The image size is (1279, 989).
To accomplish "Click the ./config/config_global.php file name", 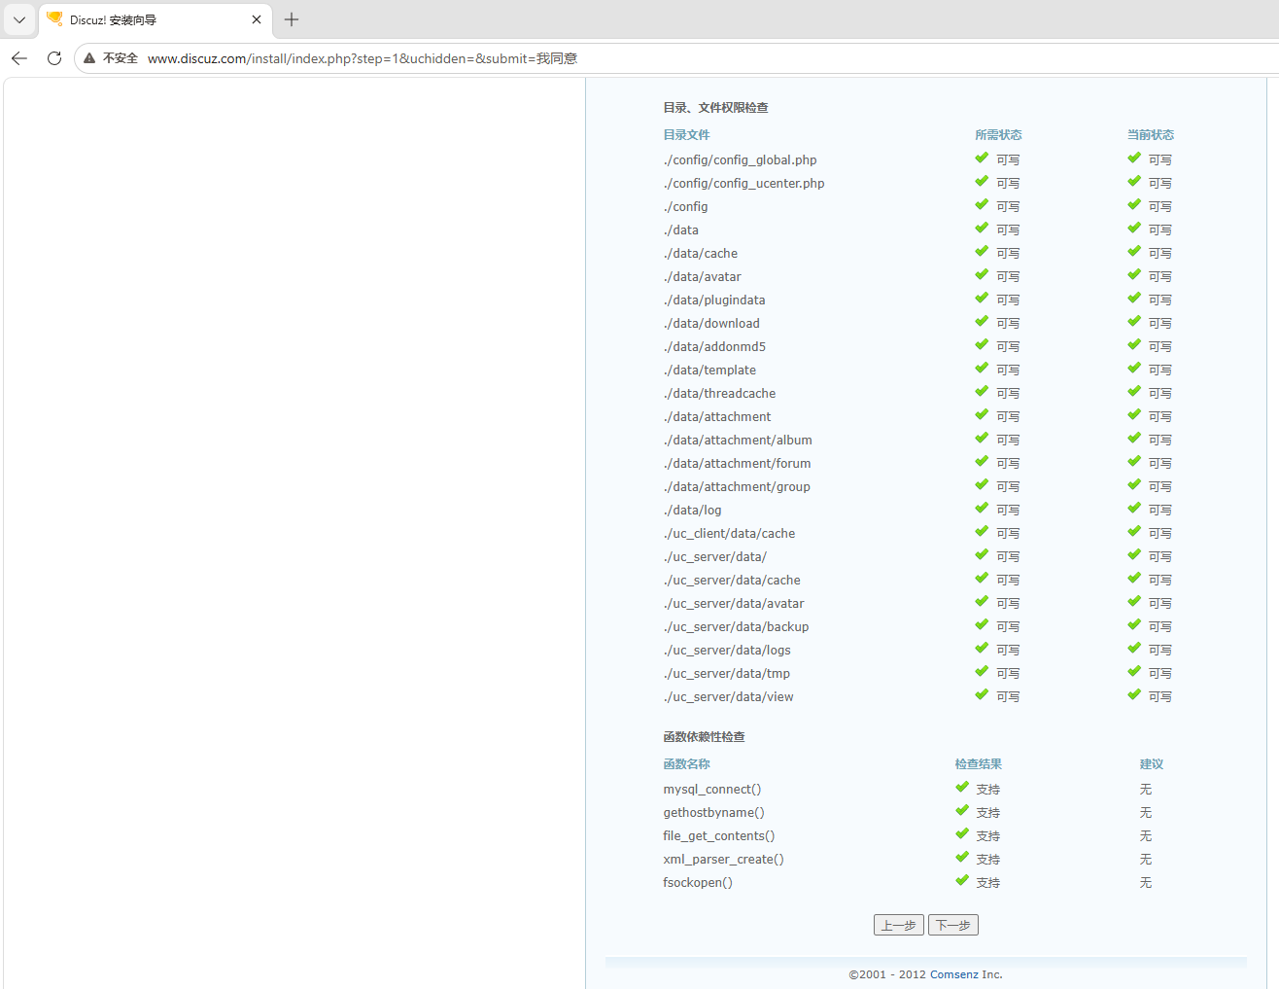I will point(741,160).
